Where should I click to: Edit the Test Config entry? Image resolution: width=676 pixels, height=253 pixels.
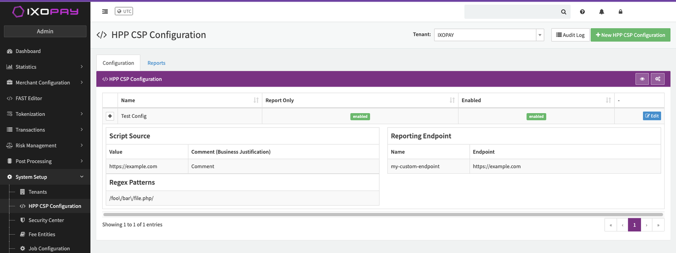click(x=652, y=116)
